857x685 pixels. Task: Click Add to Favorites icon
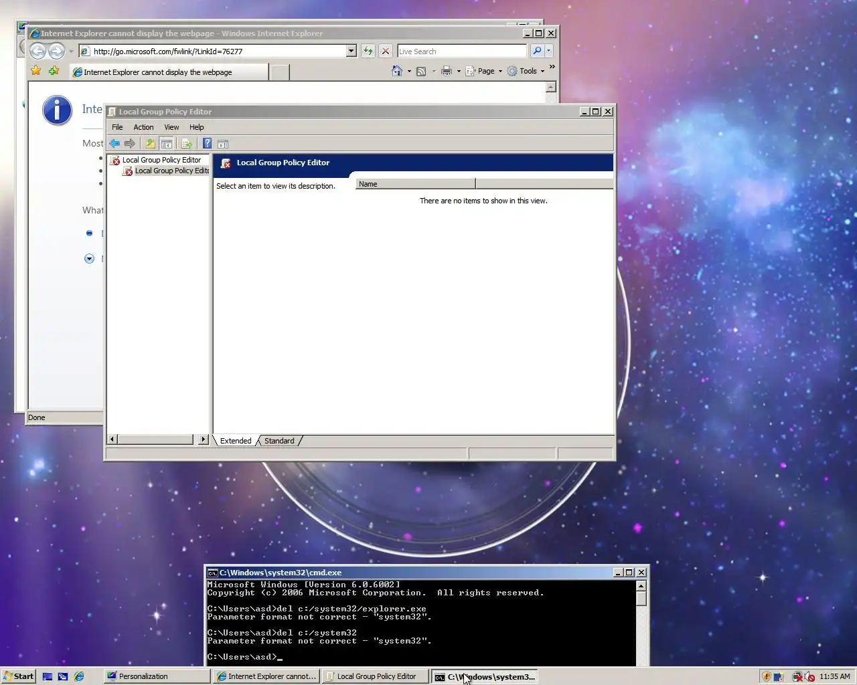[54, 71]
